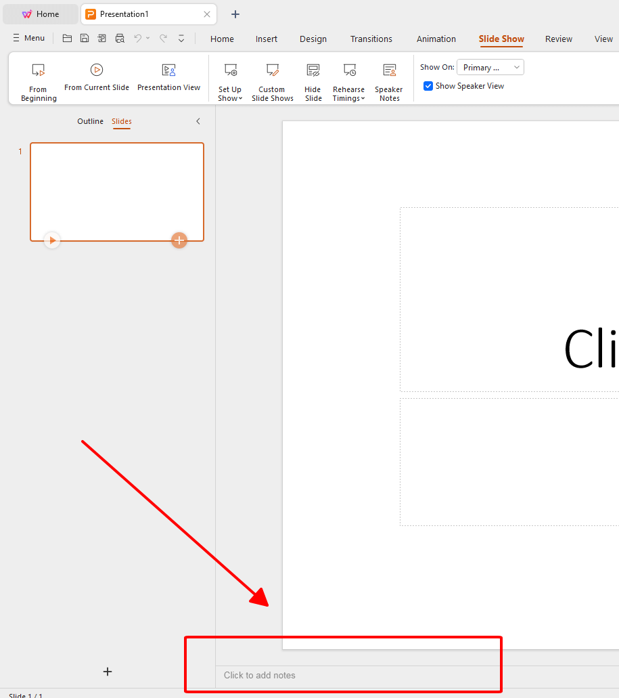This screenshot has width=619, height=698.
Task: Expand the quick access toolbar customize arrow
Action: (x=181, y=39)
